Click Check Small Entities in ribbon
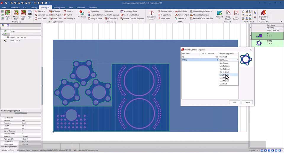Viewport: 284px width, 153px height. 131,15
